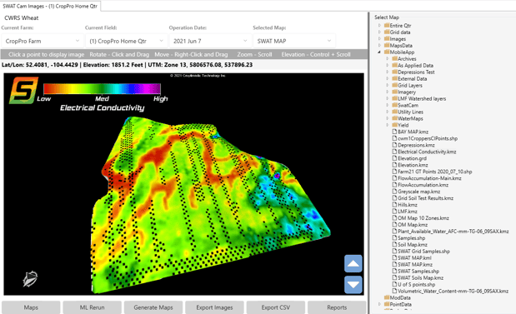This screenshot has width=516, height=314.
Task: Open the Current Farm dropdown
Action: click(43, 41)
